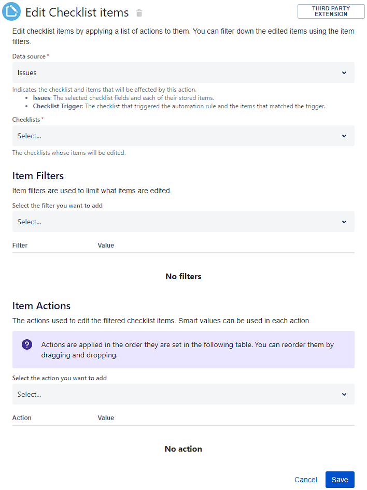Open the Data source dropdown showing Issues

pos(176,73)
